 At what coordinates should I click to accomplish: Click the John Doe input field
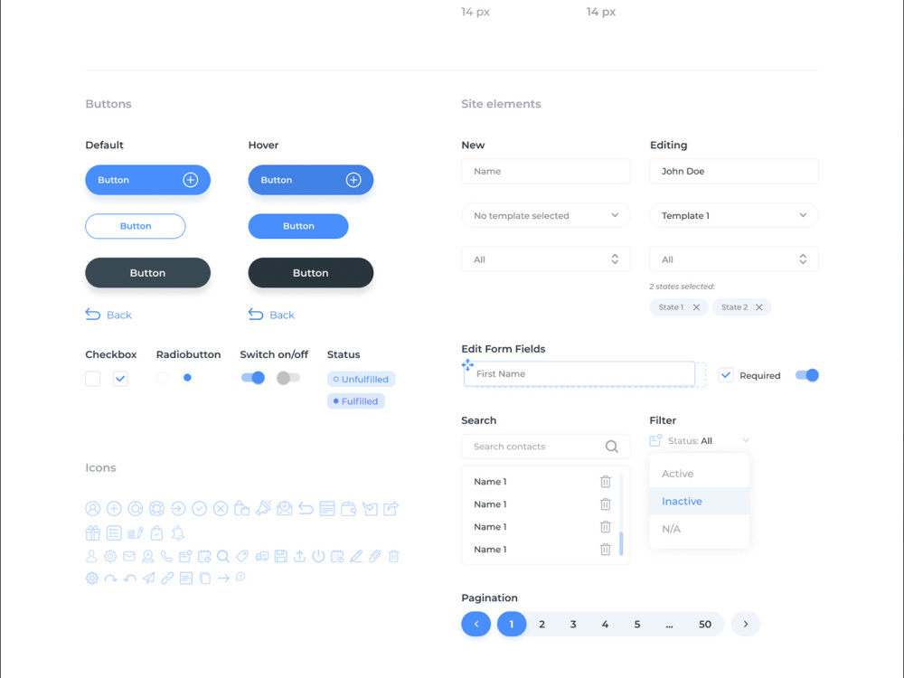coord(733,171)
